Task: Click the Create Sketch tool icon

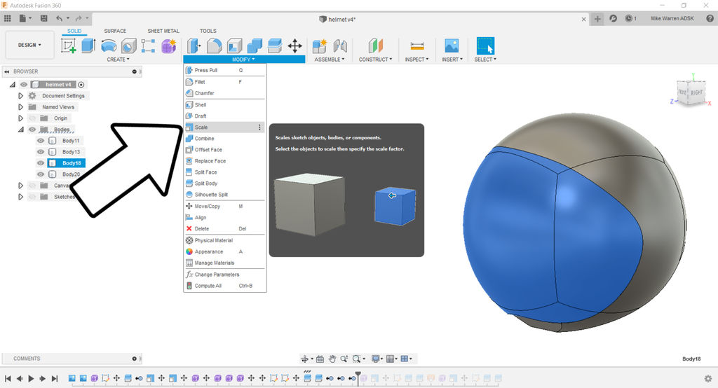Action: 68,46
